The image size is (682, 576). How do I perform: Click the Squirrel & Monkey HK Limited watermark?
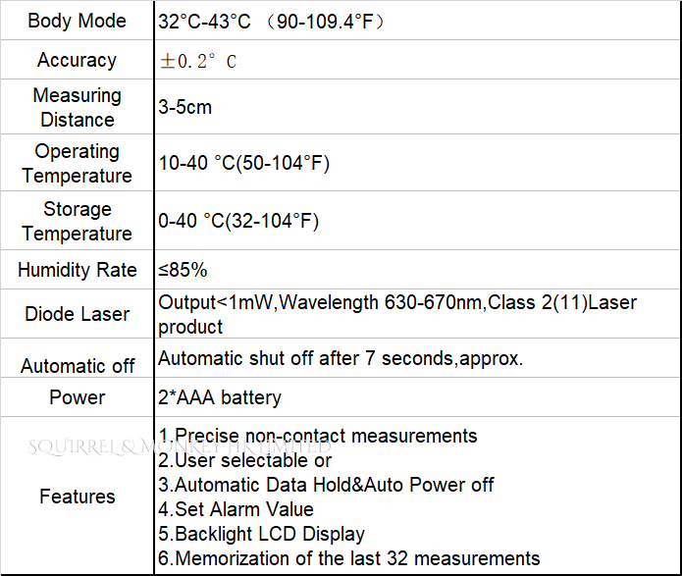[180, 446]
